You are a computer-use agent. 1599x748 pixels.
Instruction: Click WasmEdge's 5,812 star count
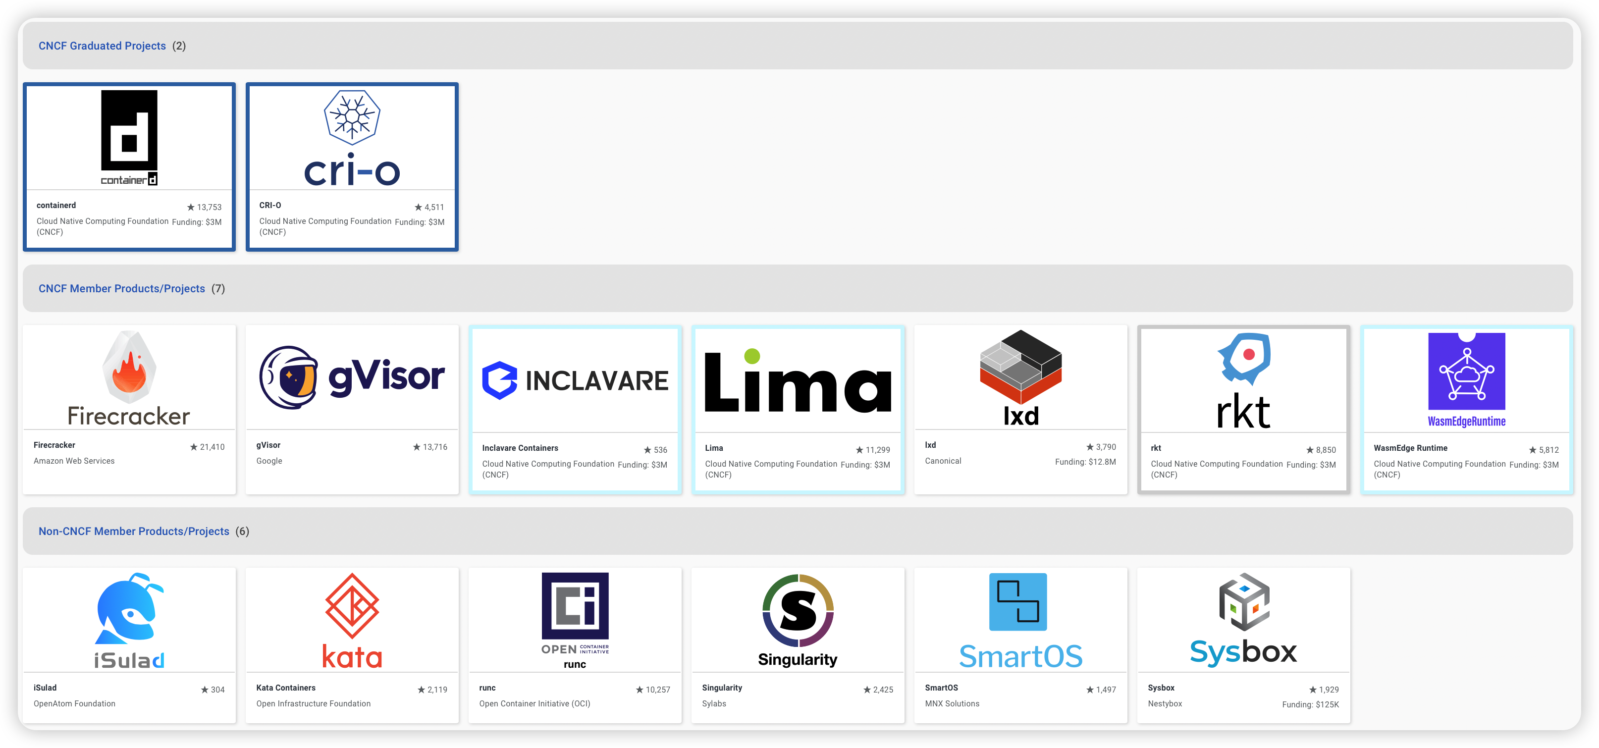[1544, 450]
